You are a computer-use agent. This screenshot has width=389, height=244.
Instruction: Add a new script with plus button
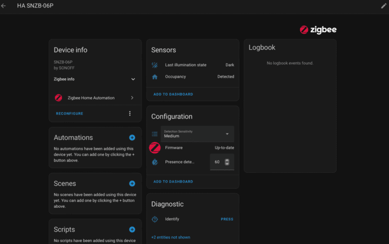pos(132,229)
